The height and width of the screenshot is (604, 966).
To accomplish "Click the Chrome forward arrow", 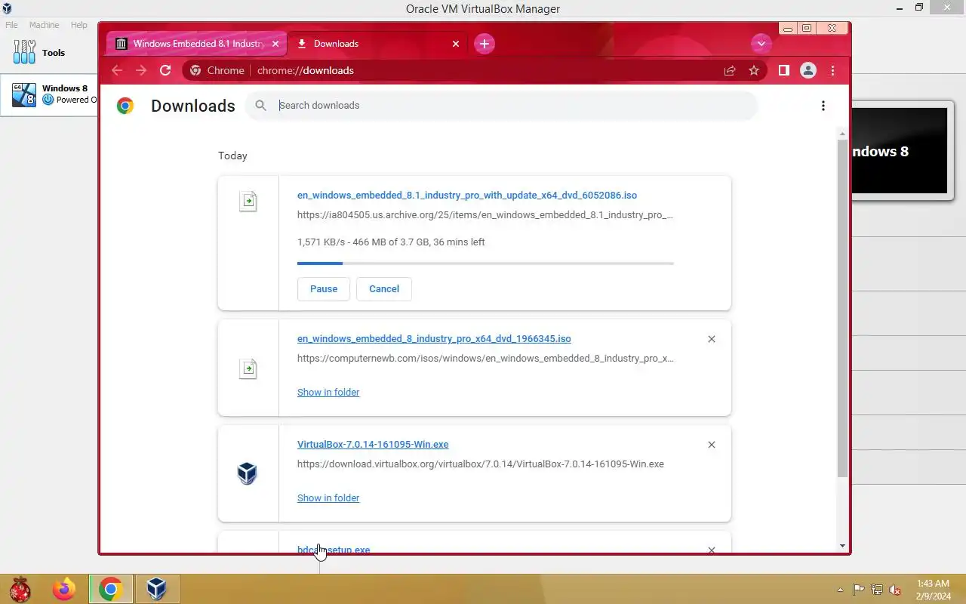I will (x=141, y=70).
